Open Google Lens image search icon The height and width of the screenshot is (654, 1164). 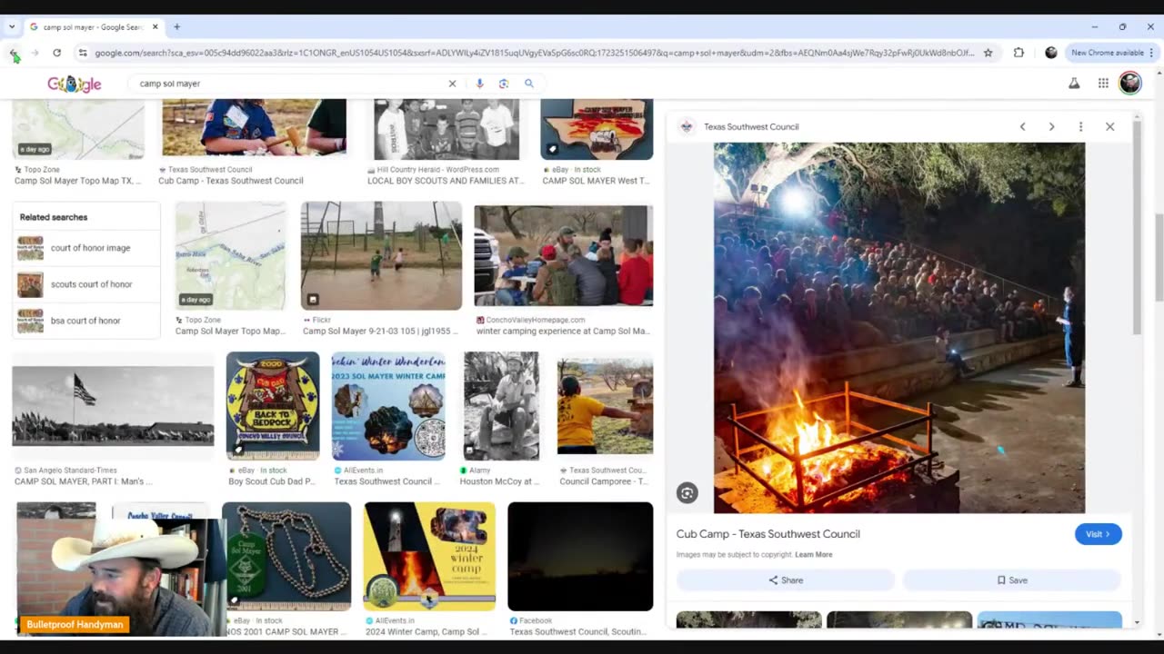click(x=504, y=84)
